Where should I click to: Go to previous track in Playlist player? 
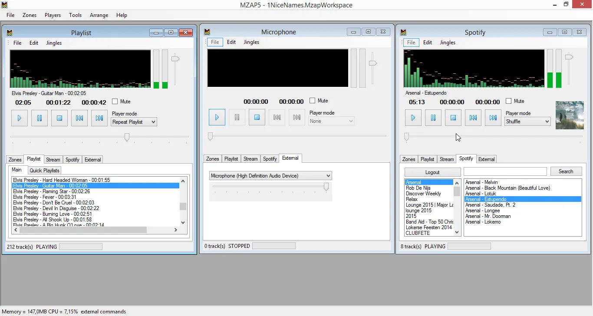(x=79, y=118)
